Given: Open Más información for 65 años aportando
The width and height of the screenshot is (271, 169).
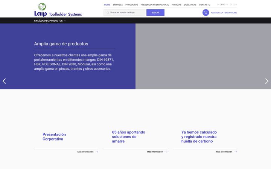Looking at the screenshot, I should tap(155, 152).
